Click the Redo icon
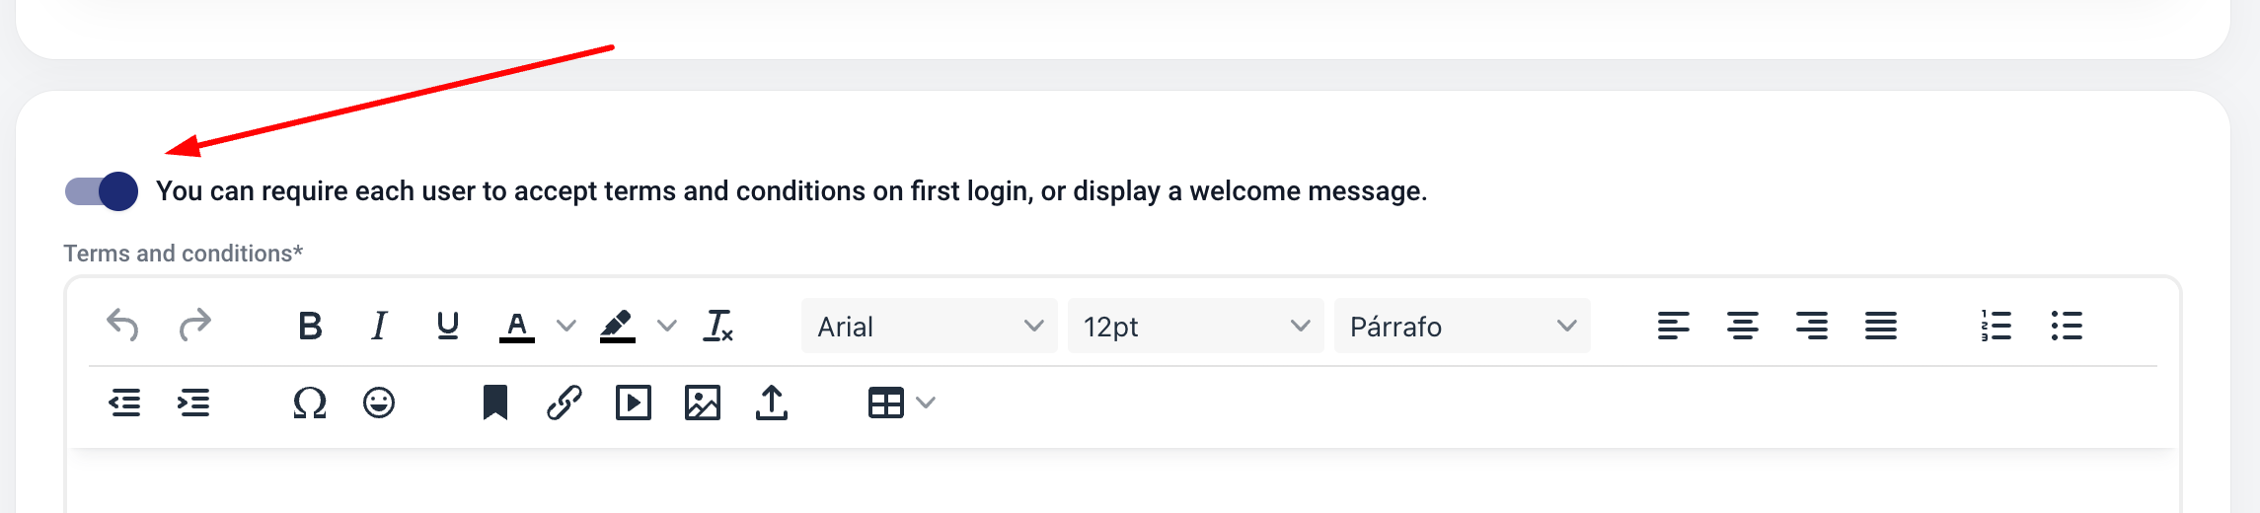Image resolution: width=2260 pixels, height=513 pixels. [x=194, y=326]
